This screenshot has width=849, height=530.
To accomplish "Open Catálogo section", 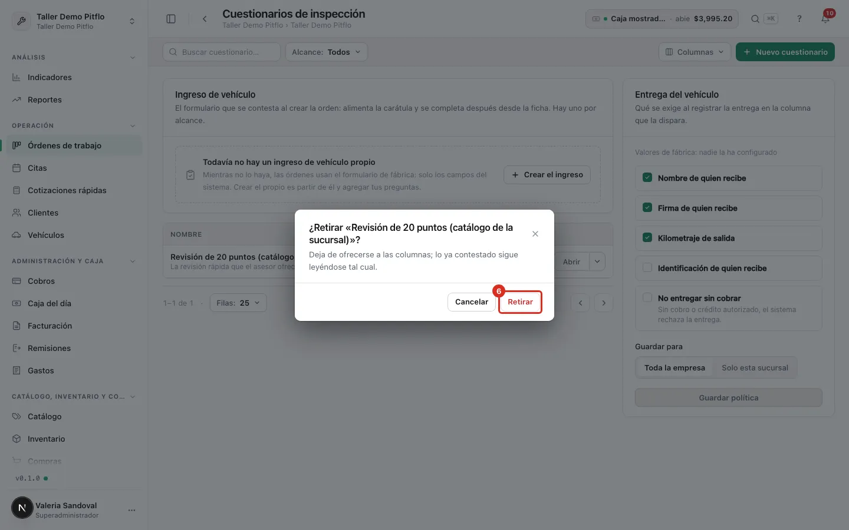I will (x=74, y=416).
